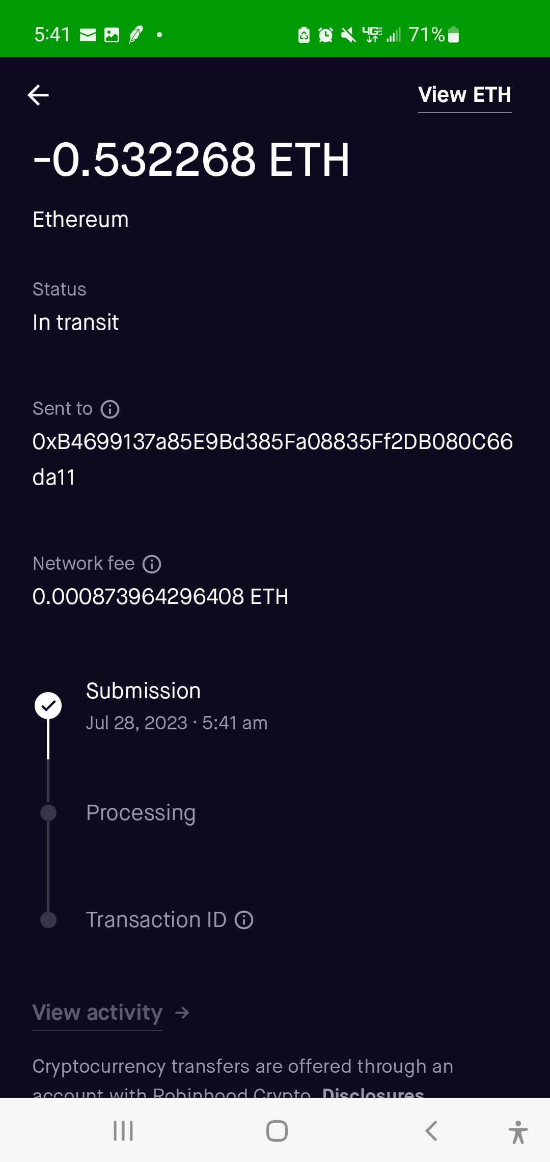Tap the battery indicator in status bar
This screenshot has height=1162, width=550.
click(x=453, y=35)
